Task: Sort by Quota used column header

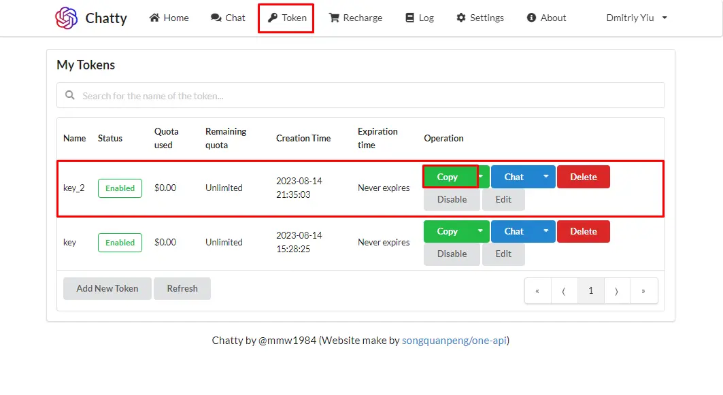Action: [167, 138]
